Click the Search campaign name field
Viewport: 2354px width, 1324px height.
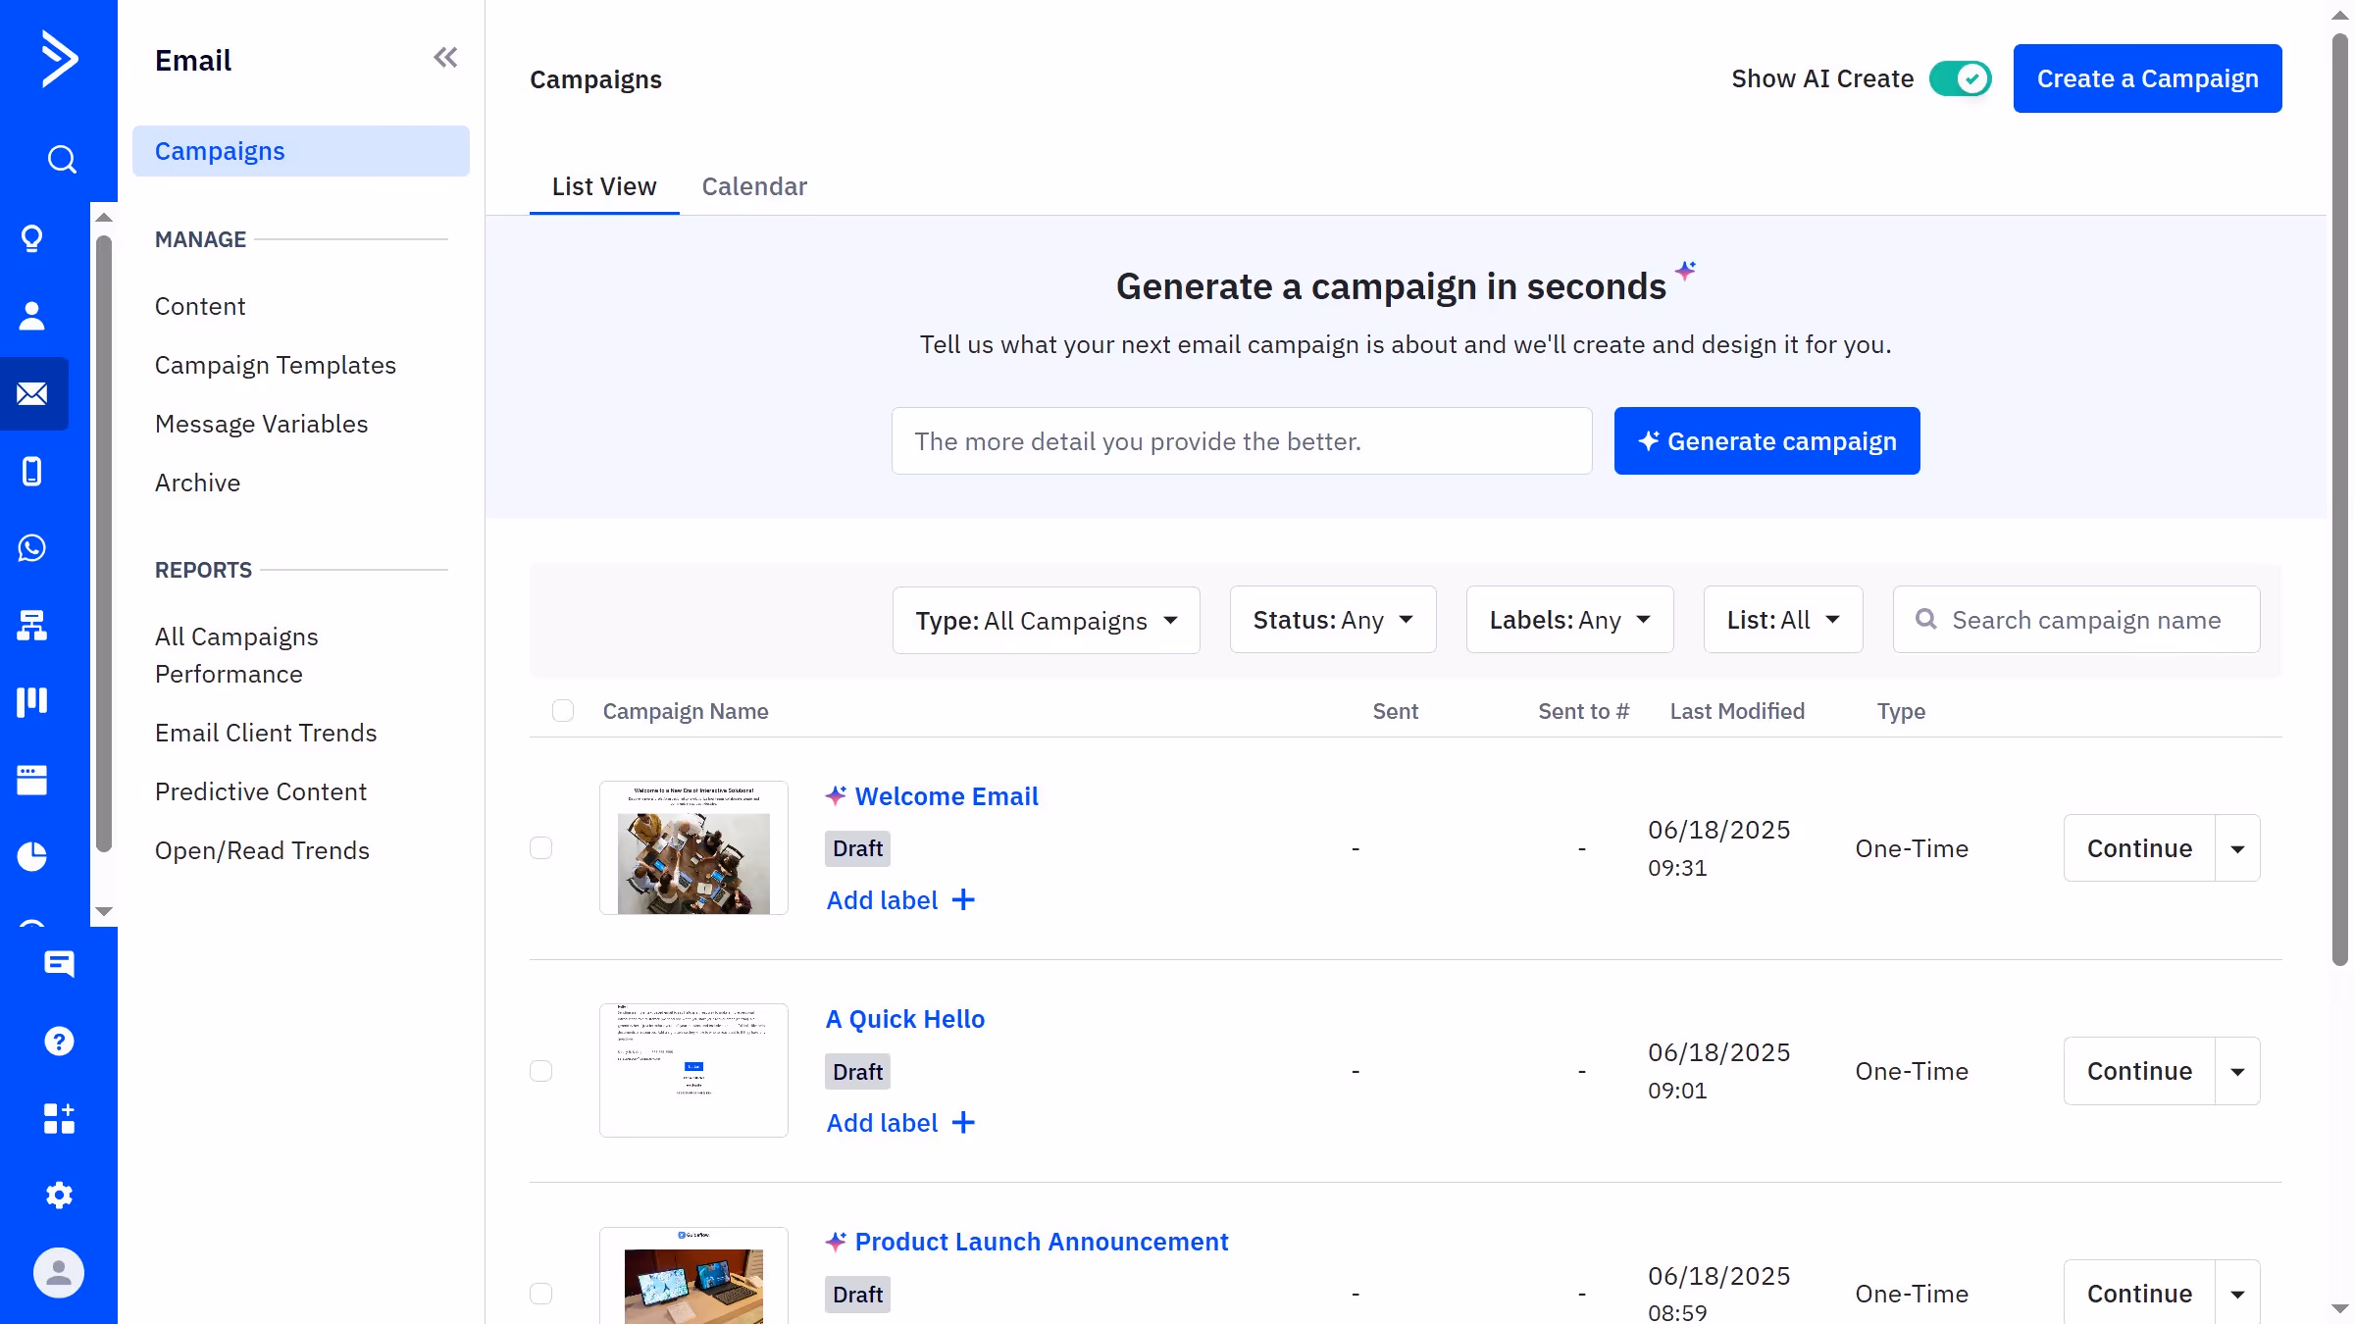pos(2086,621)
